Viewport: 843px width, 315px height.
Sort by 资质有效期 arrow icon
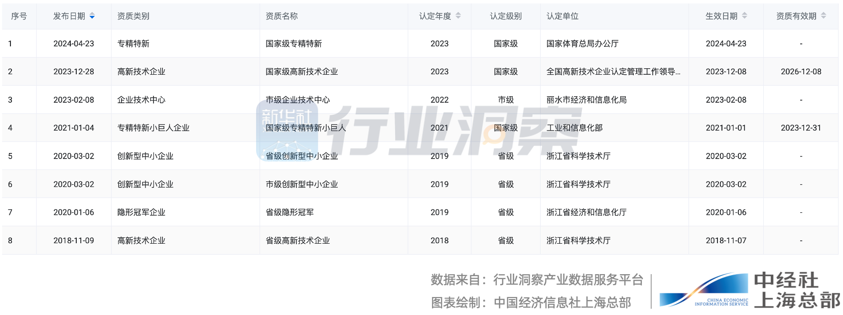click(824, 16)
